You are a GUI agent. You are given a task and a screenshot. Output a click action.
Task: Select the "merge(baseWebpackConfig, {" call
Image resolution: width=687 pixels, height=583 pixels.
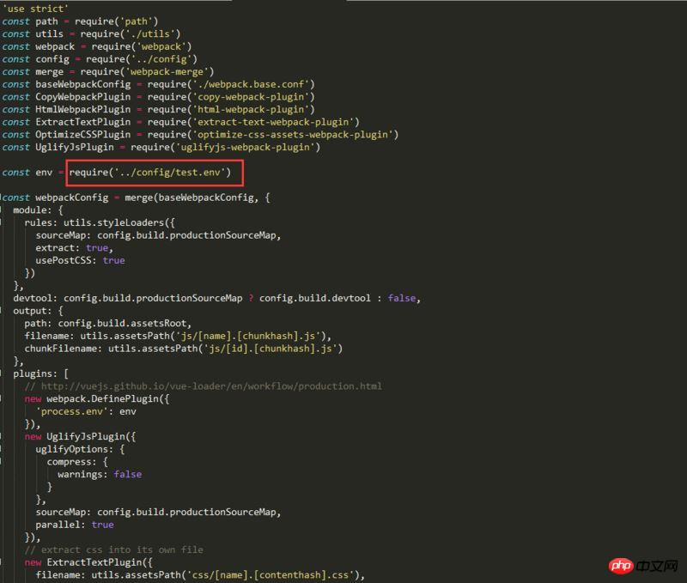(198, 197)
